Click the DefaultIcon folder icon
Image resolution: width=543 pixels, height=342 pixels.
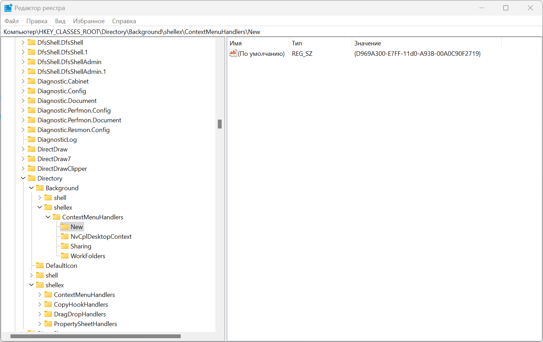40,265
